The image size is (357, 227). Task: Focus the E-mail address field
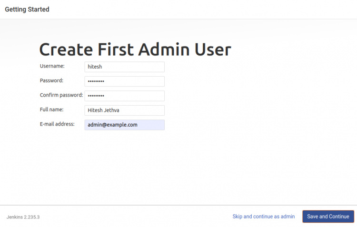[124, 125]
